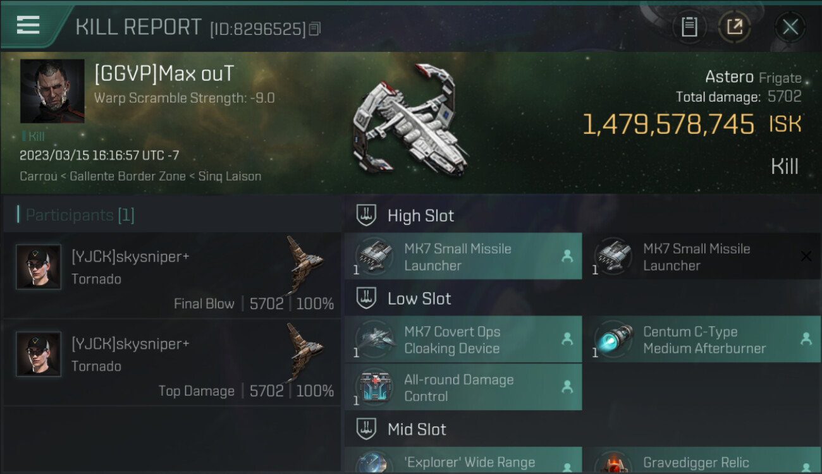This screenshot has width=822, height=474.
Task: Open the 'Explorer' Wide Range module
Action: 463,461
